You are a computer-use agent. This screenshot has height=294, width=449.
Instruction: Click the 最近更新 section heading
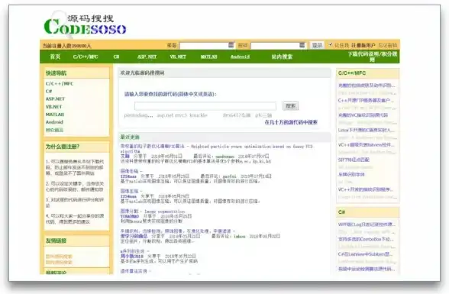tap(130, 137)
